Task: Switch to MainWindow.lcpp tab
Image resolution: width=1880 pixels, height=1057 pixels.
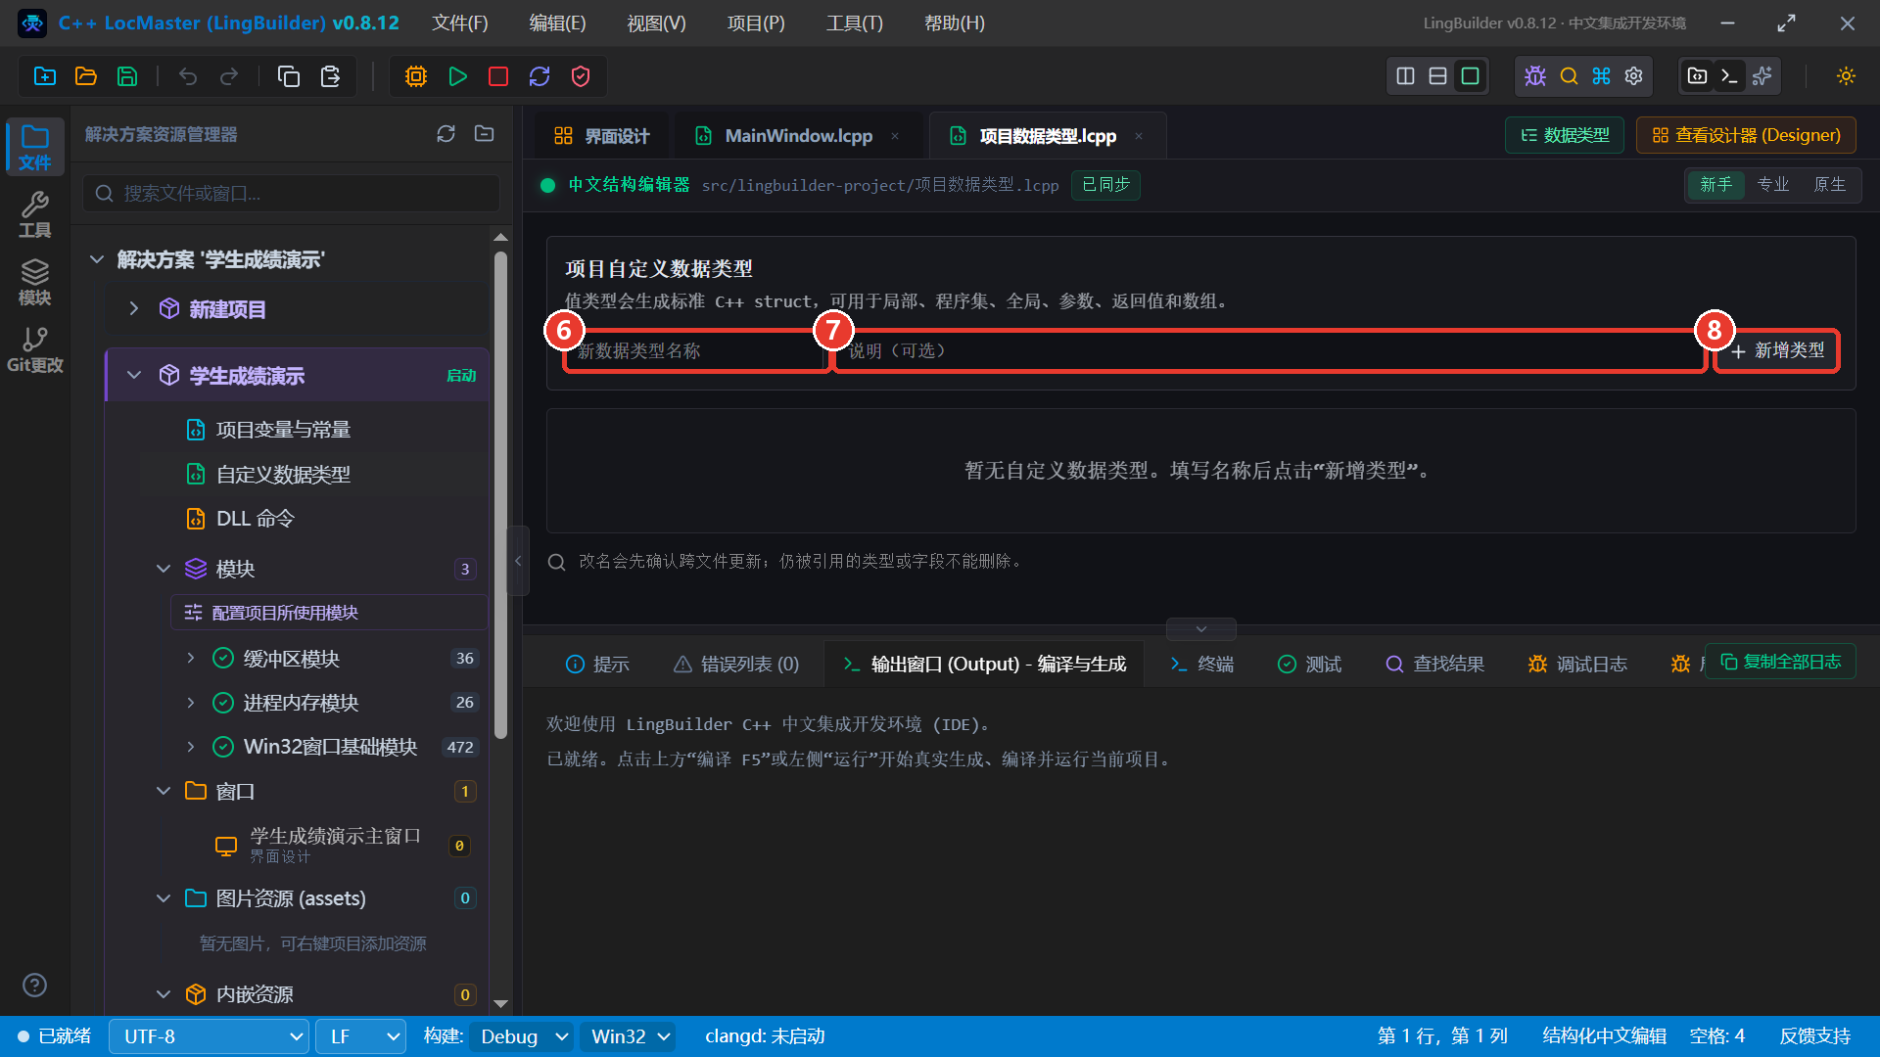Action: 798,136
